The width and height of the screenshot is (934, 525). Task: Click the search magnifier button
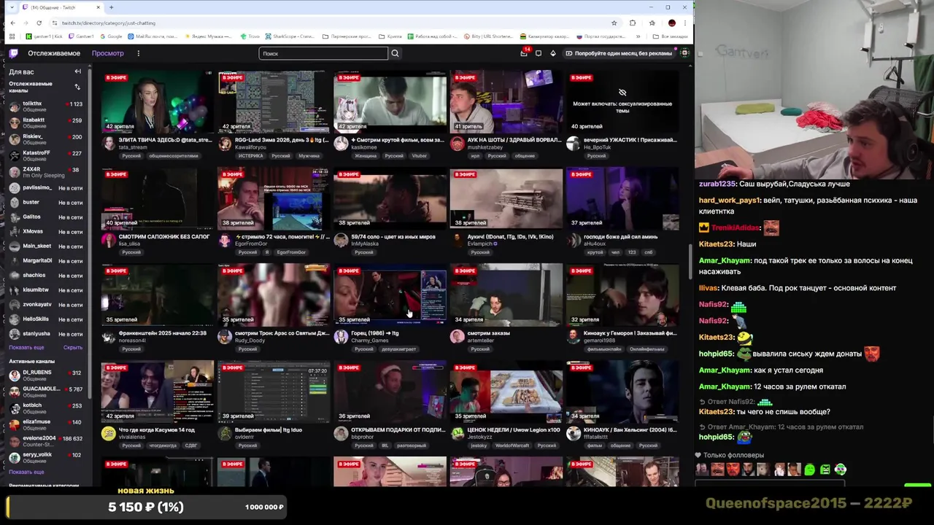click(x=395, y=53)
